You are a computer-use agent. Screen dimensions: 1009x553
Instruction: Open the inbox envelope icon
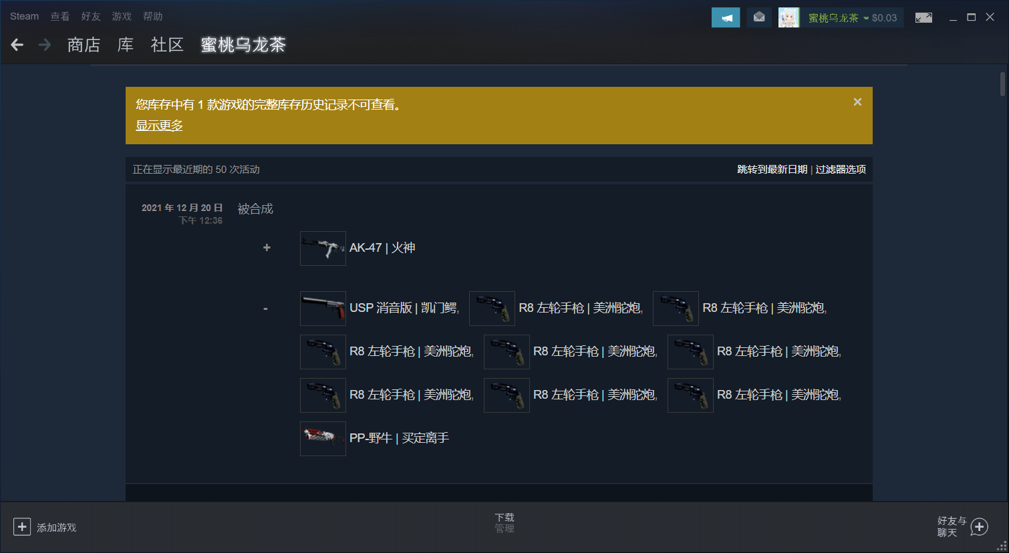click(x=759, y=17)
